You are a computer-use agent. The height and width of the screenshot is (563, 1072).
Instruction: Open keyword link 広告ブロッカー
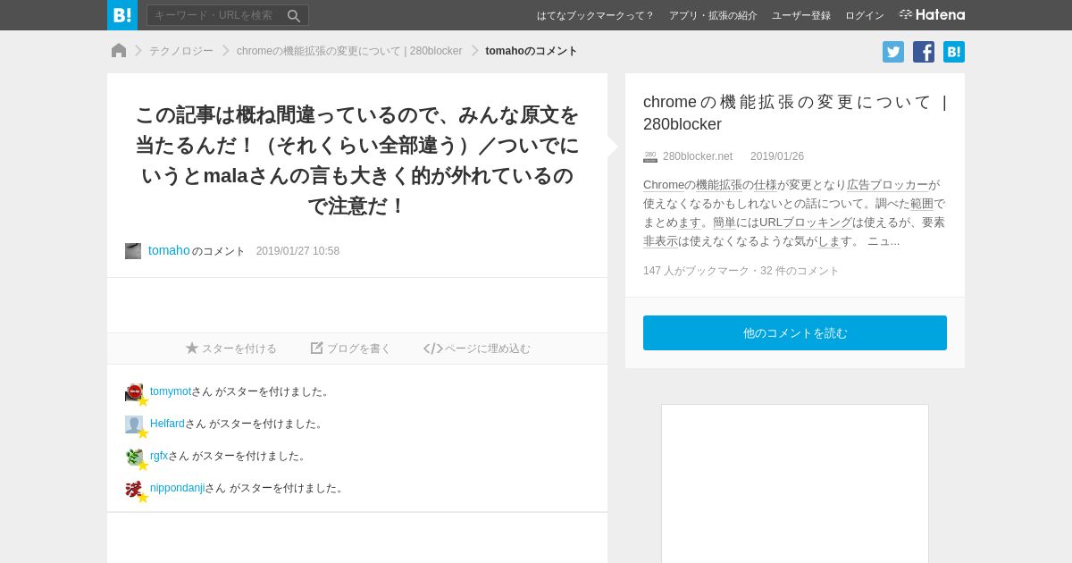coord(887,185)
